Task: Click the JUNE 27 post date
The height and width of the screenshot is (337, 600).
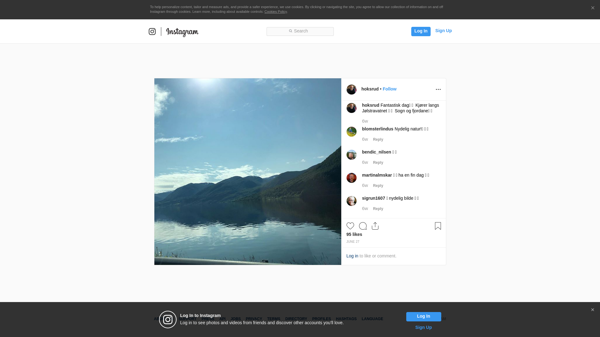Action: coord(352,242)
